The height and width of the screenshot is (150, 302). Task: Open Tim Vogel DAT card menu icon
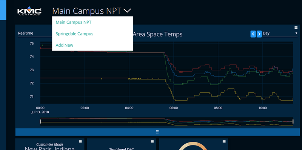pos(152,141)
